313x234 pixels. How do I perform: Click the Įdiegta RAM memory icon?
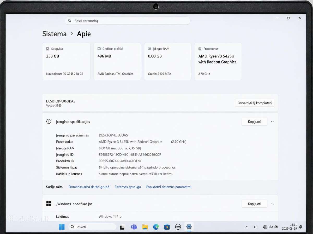[x=150, y=49]
